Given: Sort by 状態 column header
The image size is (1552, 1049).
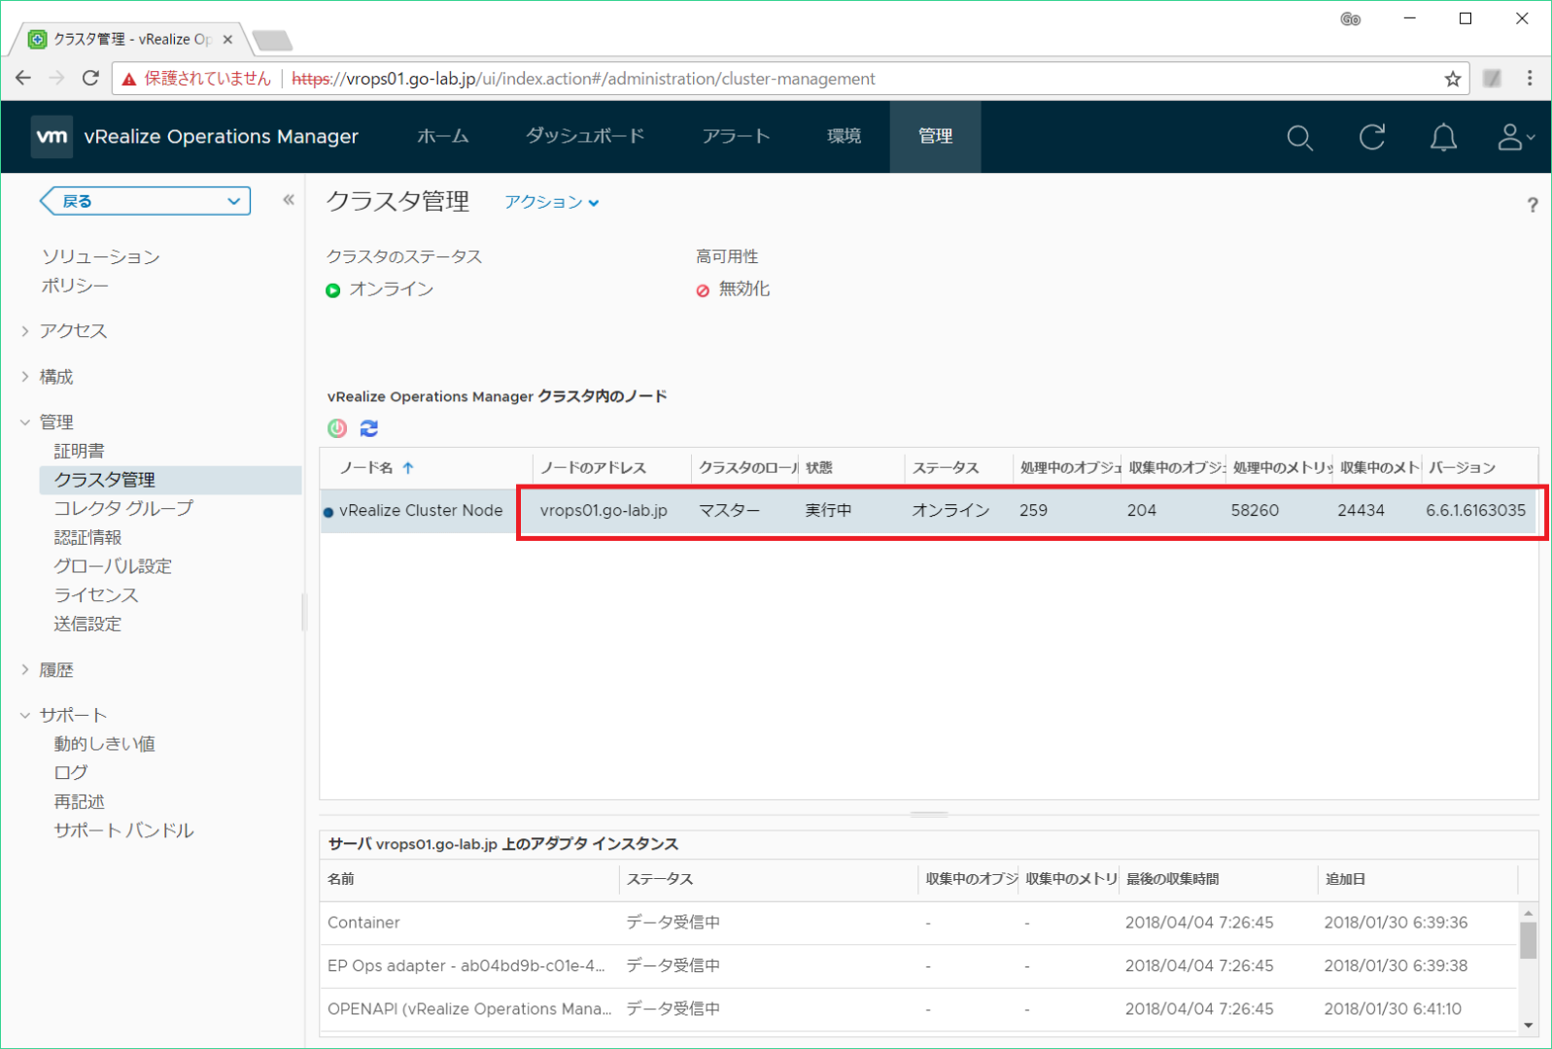Looking at the screenshot, I should click(x=819, y=468).
